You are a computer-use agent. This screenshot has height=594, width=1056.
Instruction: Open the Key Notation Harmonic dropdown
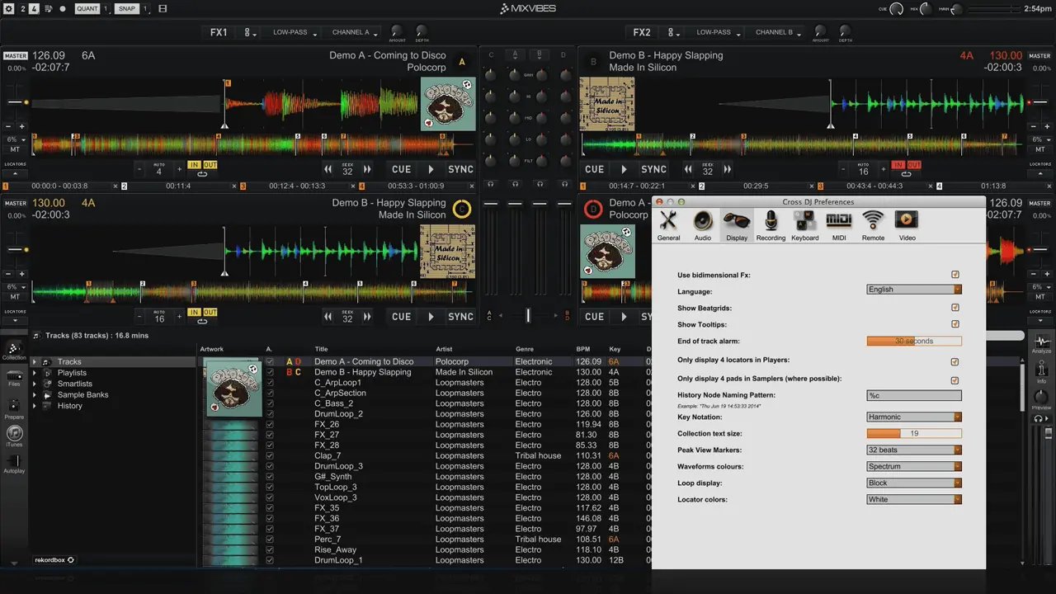[914, 417]
